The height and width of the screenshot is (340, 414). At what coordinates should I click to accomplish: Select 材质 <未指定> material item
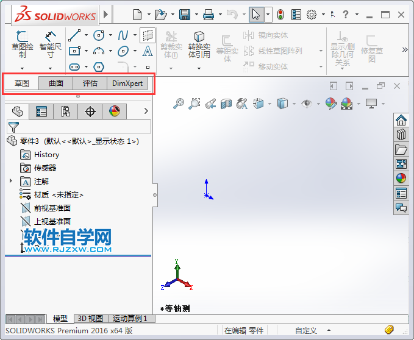pyautogui.click(x=51, y=194)
